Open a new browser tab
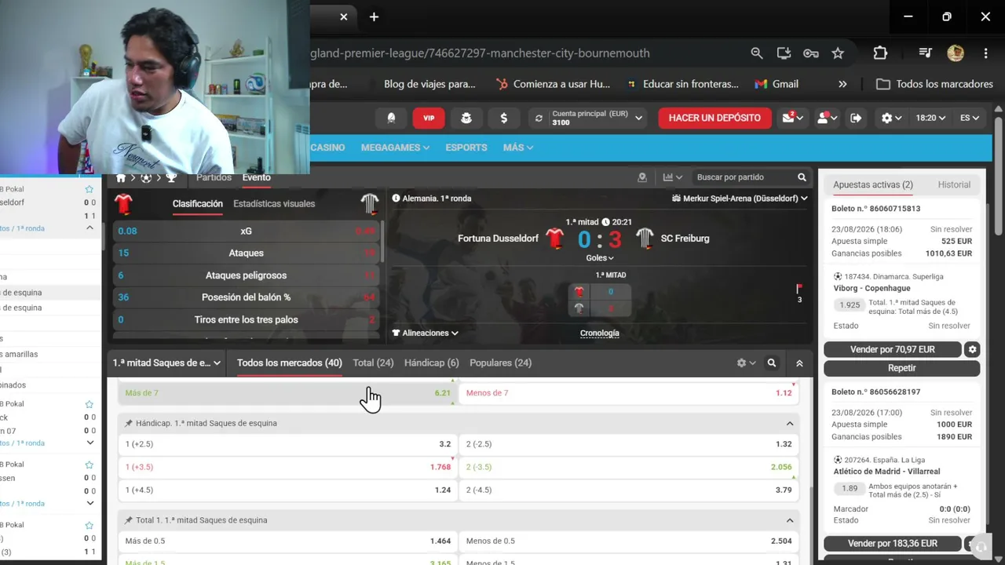The width and height of the screenshot is (1005, 565). (x=374, y=16)
